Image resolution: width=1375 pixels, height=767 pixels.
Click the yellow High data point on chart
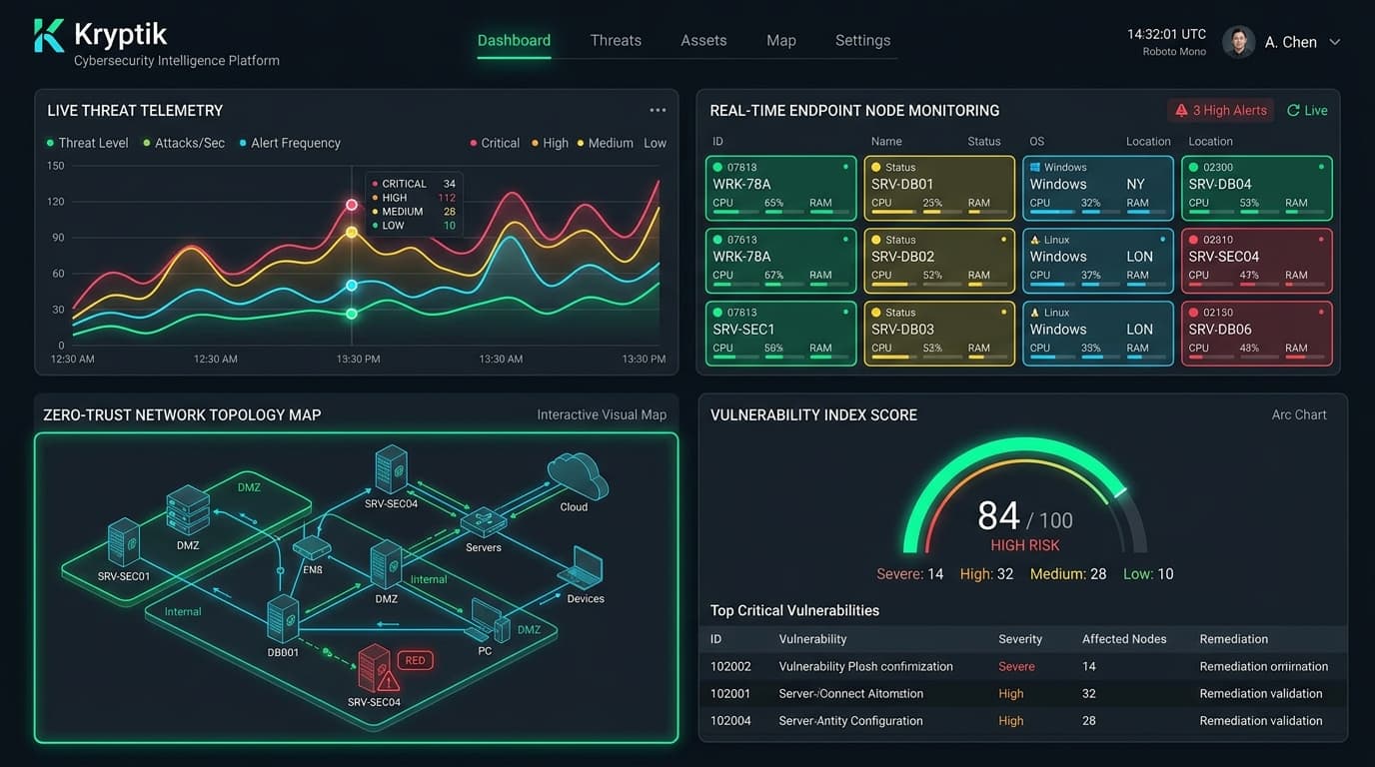pyautogui.click(x=352, y=232)
